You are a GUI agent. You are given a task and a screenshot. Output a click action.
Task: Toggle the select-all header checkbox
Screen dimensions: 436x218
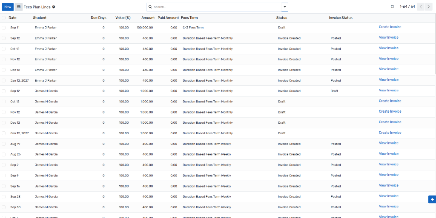click(3, 18)
